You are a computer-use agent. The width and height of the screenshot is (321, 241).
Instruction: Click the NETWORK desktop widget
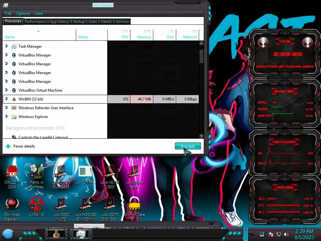click(285, 153)
